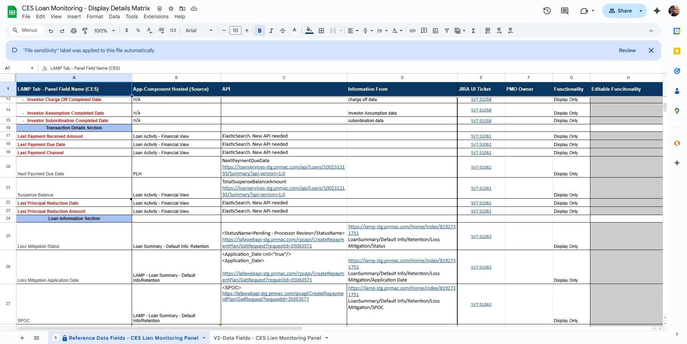Star this document

[171, 8]
